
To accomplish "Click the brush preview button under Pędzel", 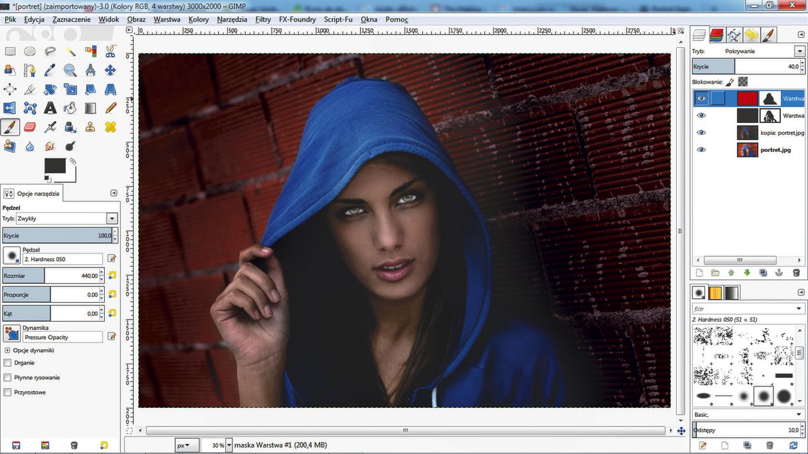I will pyautogui.click(x=11, y=255).
